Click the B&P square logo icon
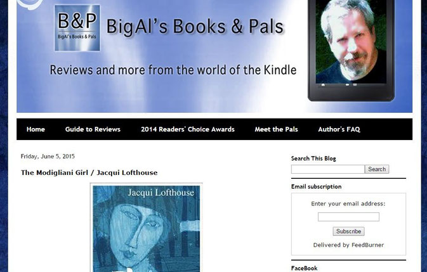Viewport: 427px width, 272px height. coord(77,28)
